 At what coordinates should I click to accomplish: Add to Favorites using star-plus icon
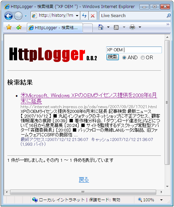19,27
